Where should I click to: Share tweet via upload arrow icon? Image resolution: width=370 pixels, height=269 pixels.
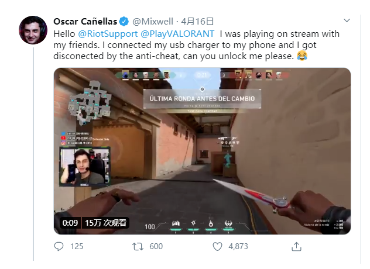tap(296, 247)
